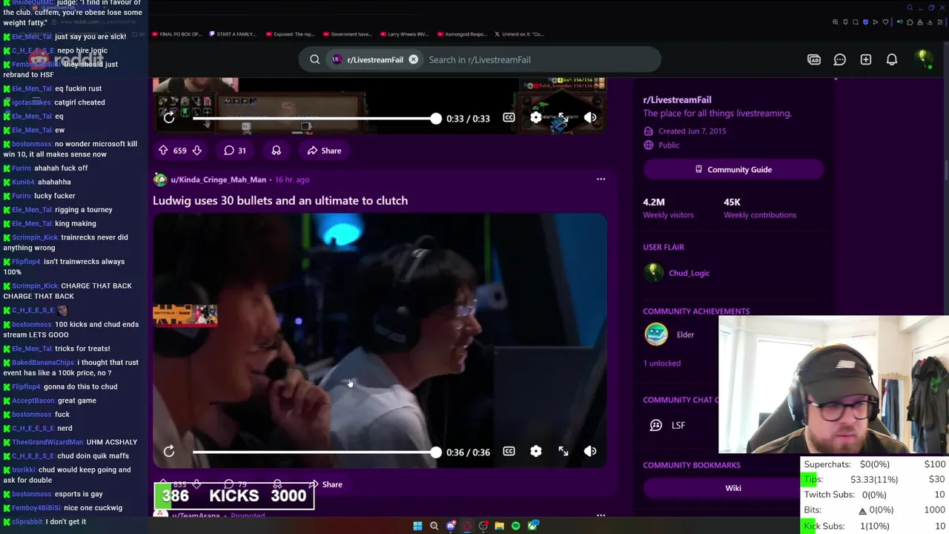Screen dimensions: 949x534
Task: Toggle closed captions on the Ludwig video
Action: (509, 452)
